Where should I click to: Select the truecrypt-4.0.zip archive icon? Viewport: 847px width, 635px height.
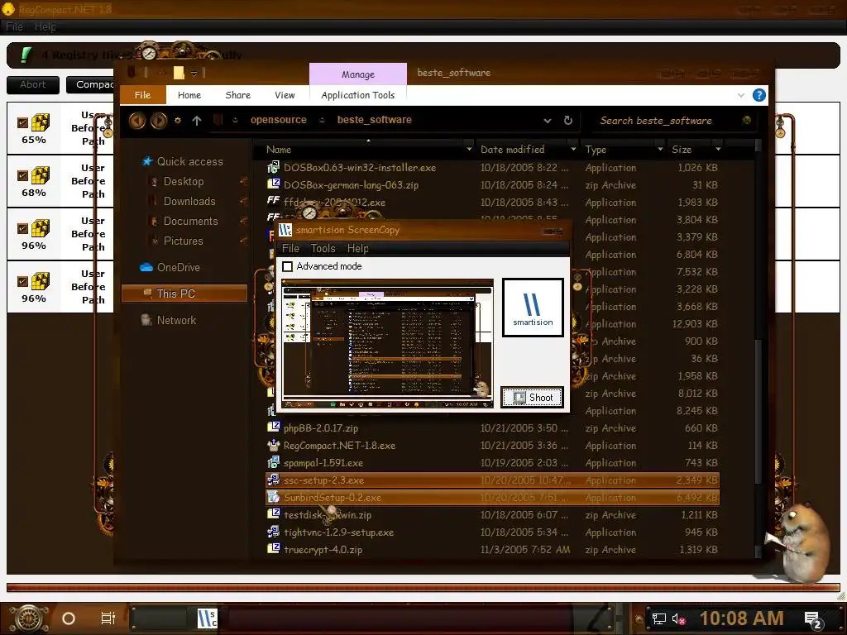274,549
